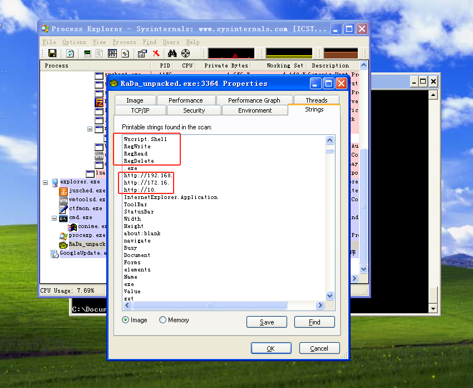
Task: Select the jusched.exe Java icon
Action: 63,191
